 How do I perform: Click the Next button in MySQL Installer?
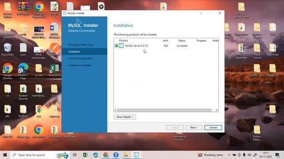[194, 128]
